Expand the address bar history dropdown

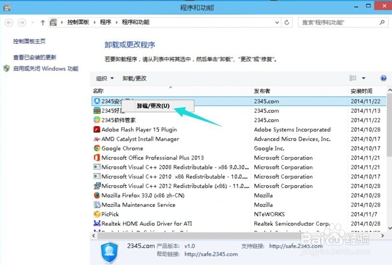(x=277, y=23)
